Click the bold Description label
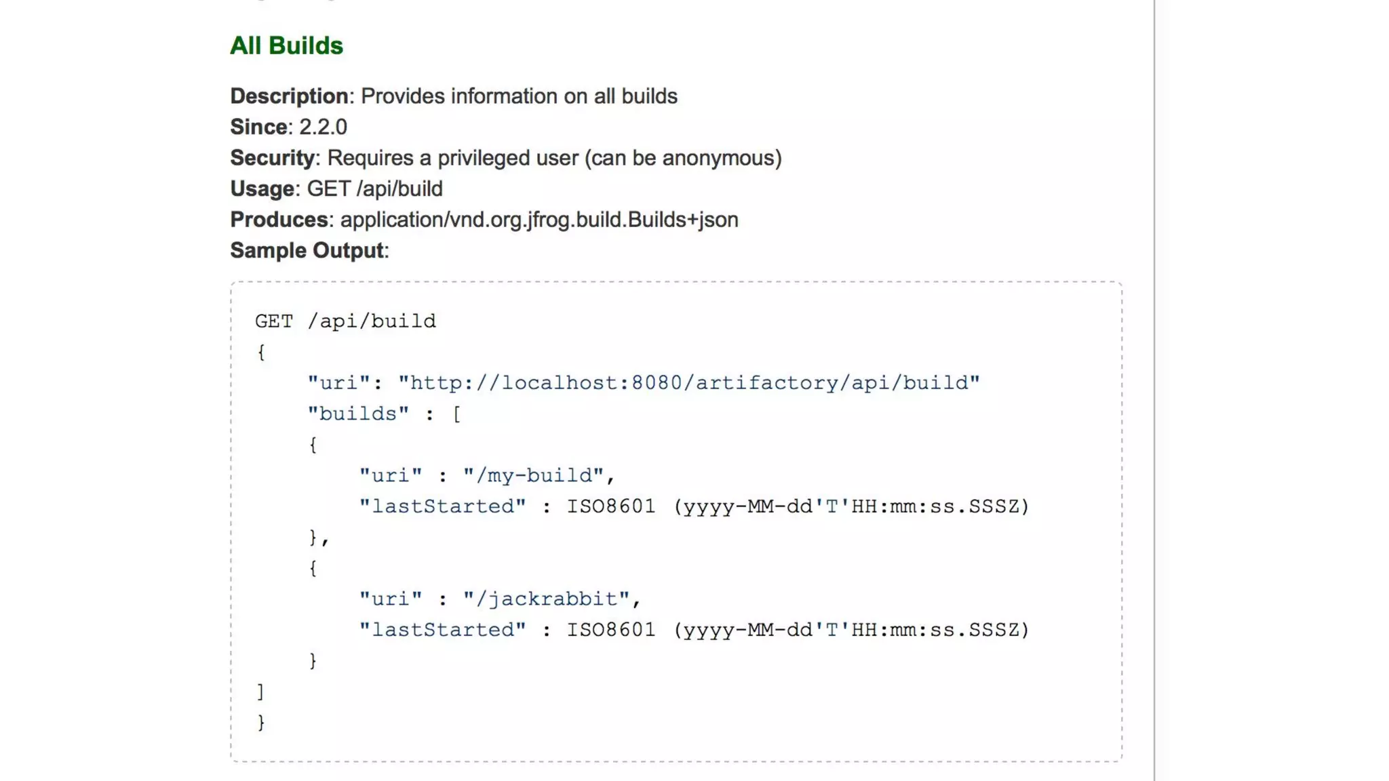The height and width of the screenshot is (781, 1389). click(289, 96)
